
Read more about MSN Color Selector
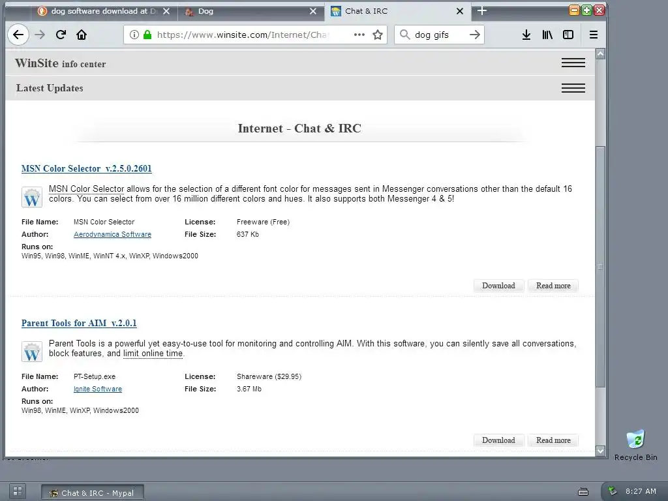click(553, 286)
